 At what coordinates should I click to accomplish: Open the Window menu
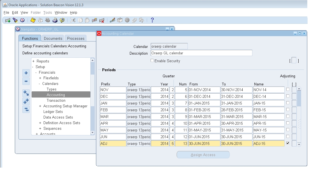(x=61, y=13)
